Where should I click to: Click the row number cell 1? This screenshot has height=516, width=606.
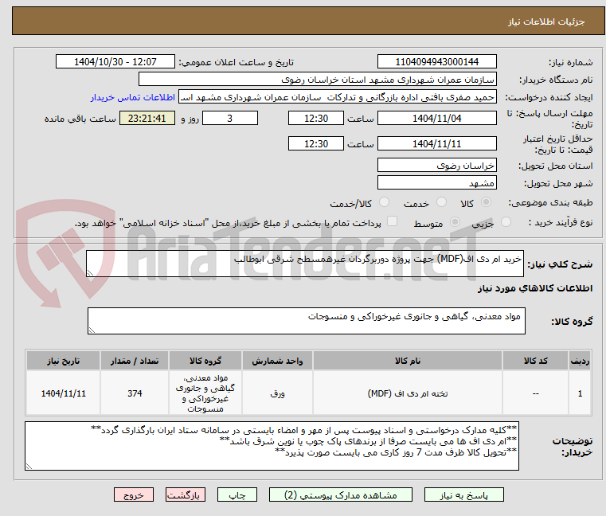(x=580, y=393)
